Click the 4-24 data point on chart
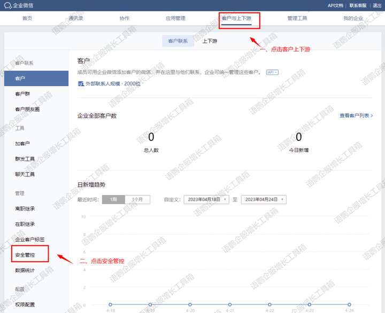This screenshot has height=313, width=385. tap(350, 304)
